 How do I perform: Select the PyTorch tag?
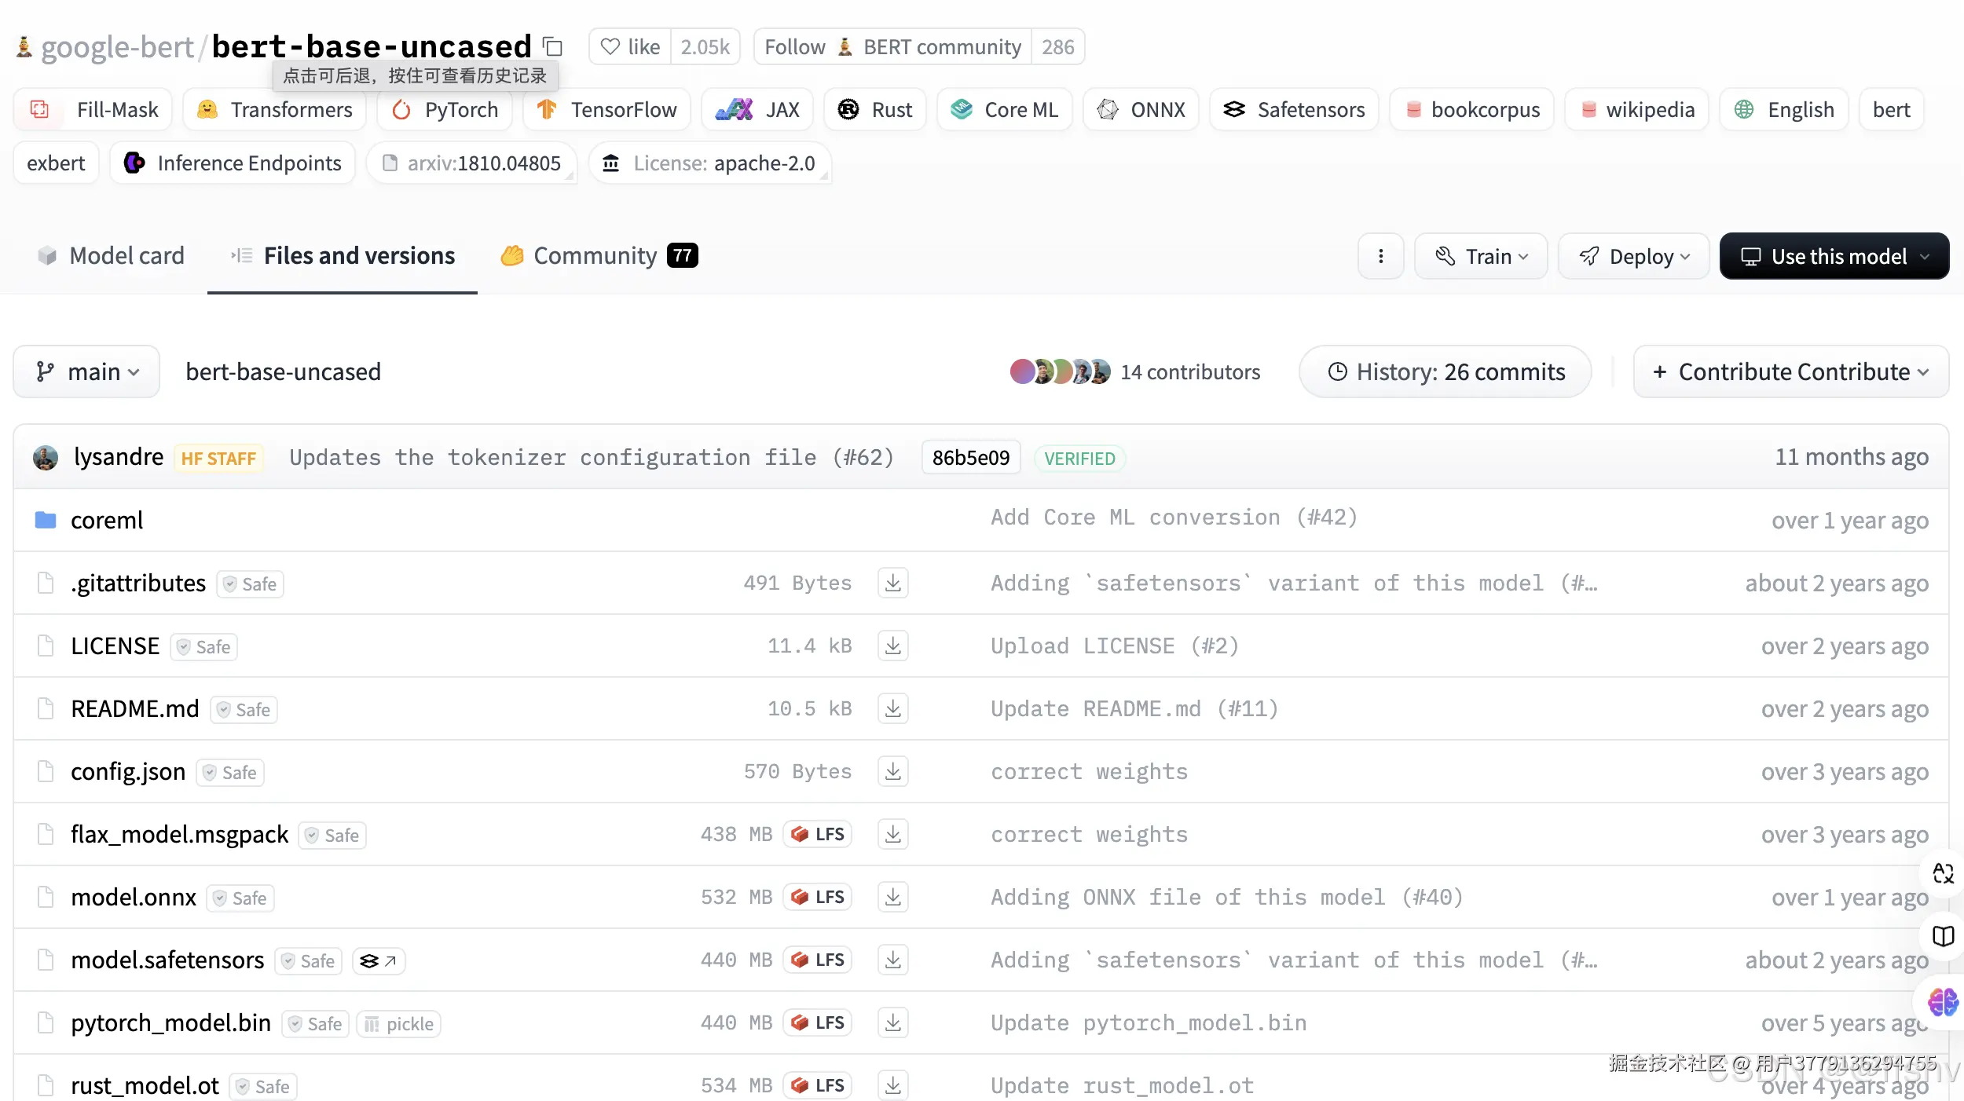pos(445,110)
